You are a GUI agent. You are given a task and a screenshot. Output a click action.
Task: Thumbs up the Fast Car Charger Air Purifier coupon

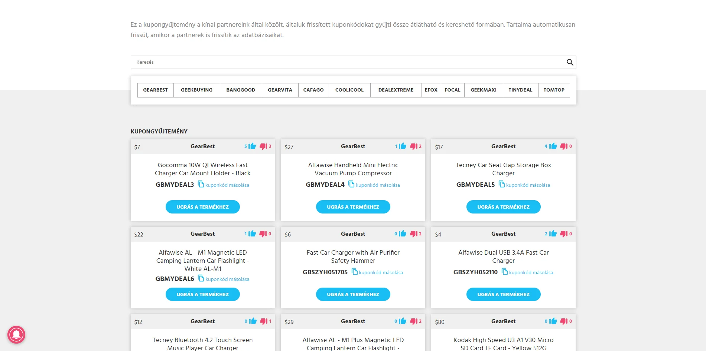403,234
